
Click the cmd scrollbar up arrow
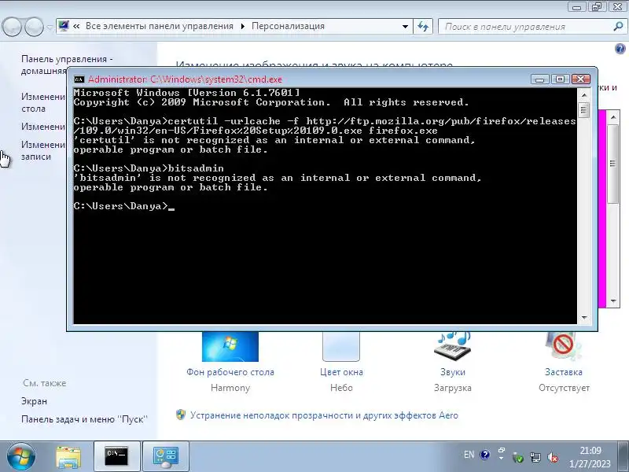tap(584, 95)
